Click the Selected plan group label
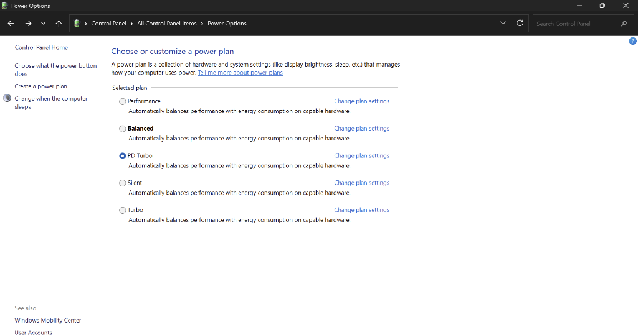638x335 pixels. point(130,88)
